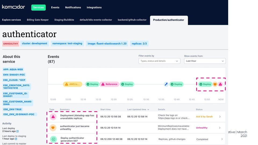Click the Summary column header
The image size is (258, 145).
tap(65, 110)
